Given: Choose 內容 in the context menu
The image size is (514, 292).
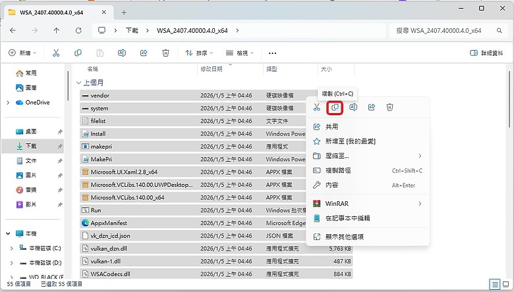Looking at the screenshot, I should 368,185.
